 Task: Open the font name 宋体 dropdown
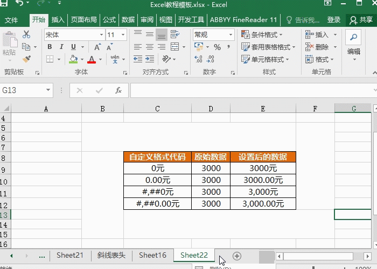(101, 35)
